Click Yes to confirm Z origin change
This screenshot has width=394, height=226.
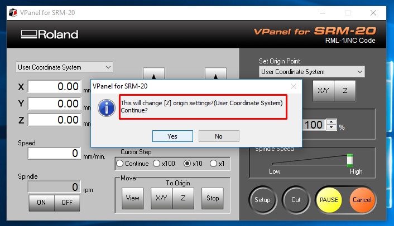(x=172, y=136)
